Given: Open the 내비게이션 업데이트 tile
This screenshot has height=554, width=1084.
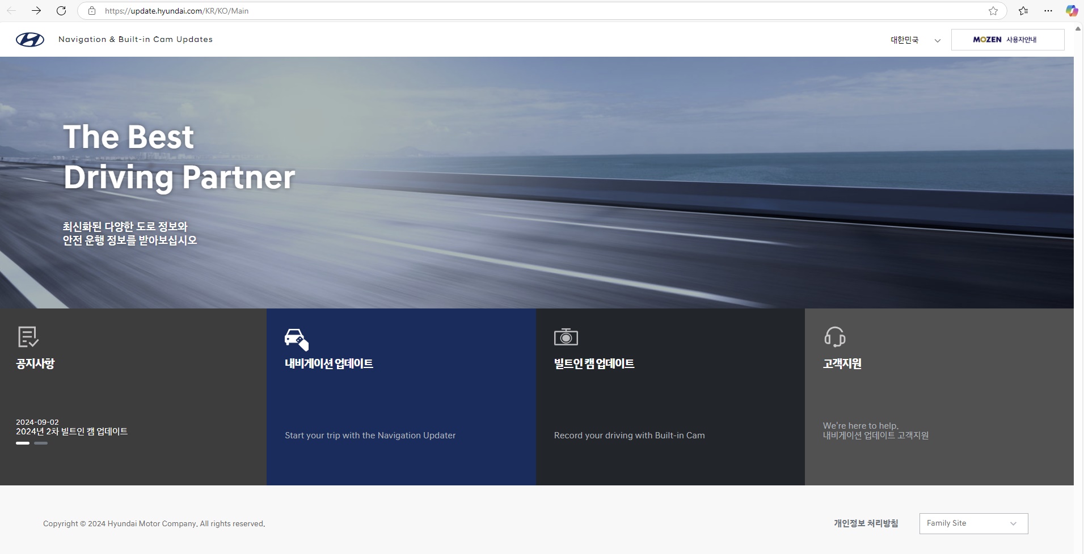Looking at the screenshot, I should coord(402,397).
